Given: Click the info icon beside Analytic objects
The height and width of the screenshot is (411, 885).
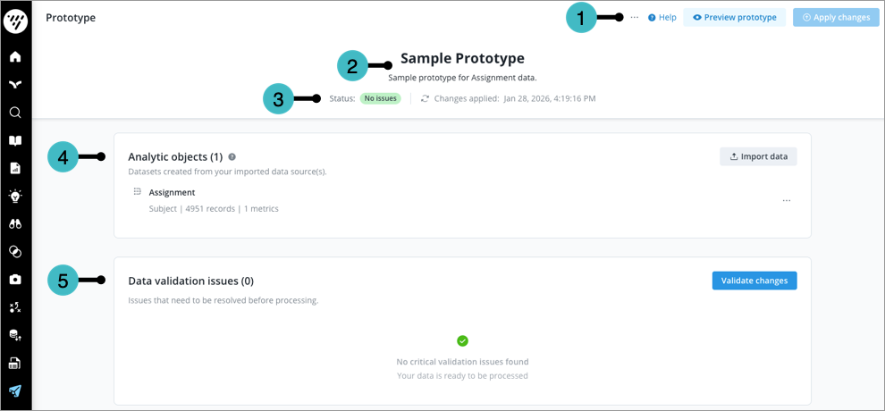Looking at the screenshot, I should point(232,157).
